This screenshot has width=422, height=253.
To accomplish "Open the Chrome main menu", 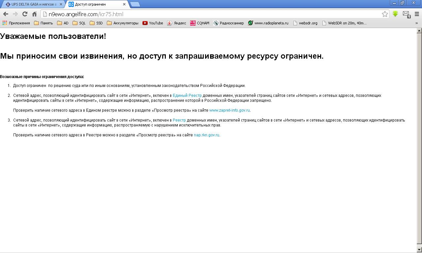I will tap(417, 14).
